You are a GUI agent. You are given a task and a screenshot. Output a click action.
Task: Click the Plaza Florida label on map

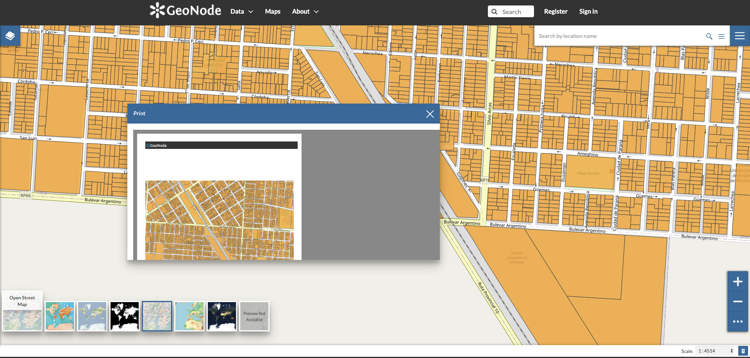click(x=588, y=173)
